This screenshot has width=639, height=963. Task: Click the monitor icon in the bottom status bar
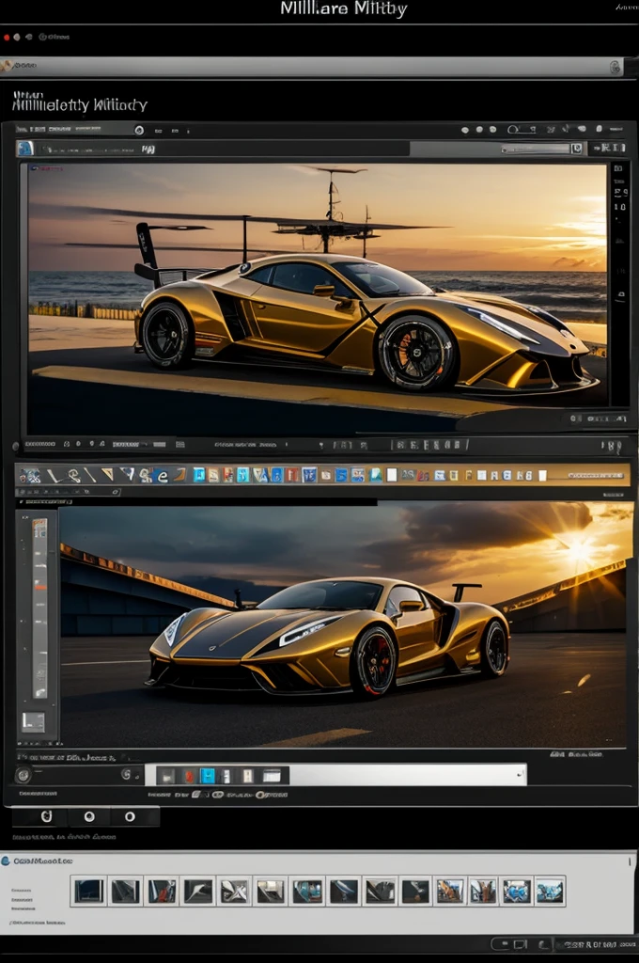(x=520, y=944)
